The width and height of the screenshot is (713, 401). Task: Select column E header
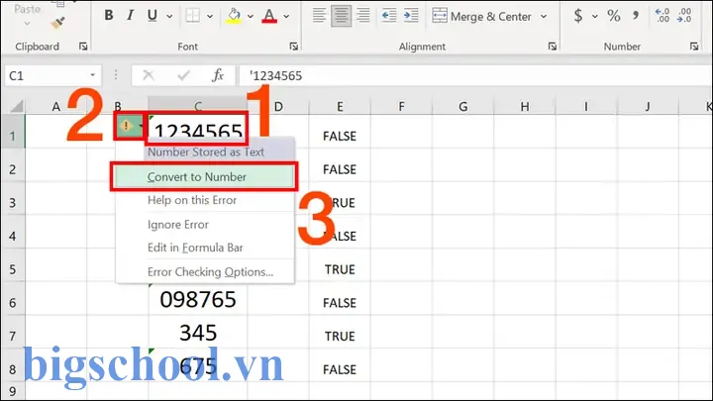pyautogui.click(x=340, y=106)
